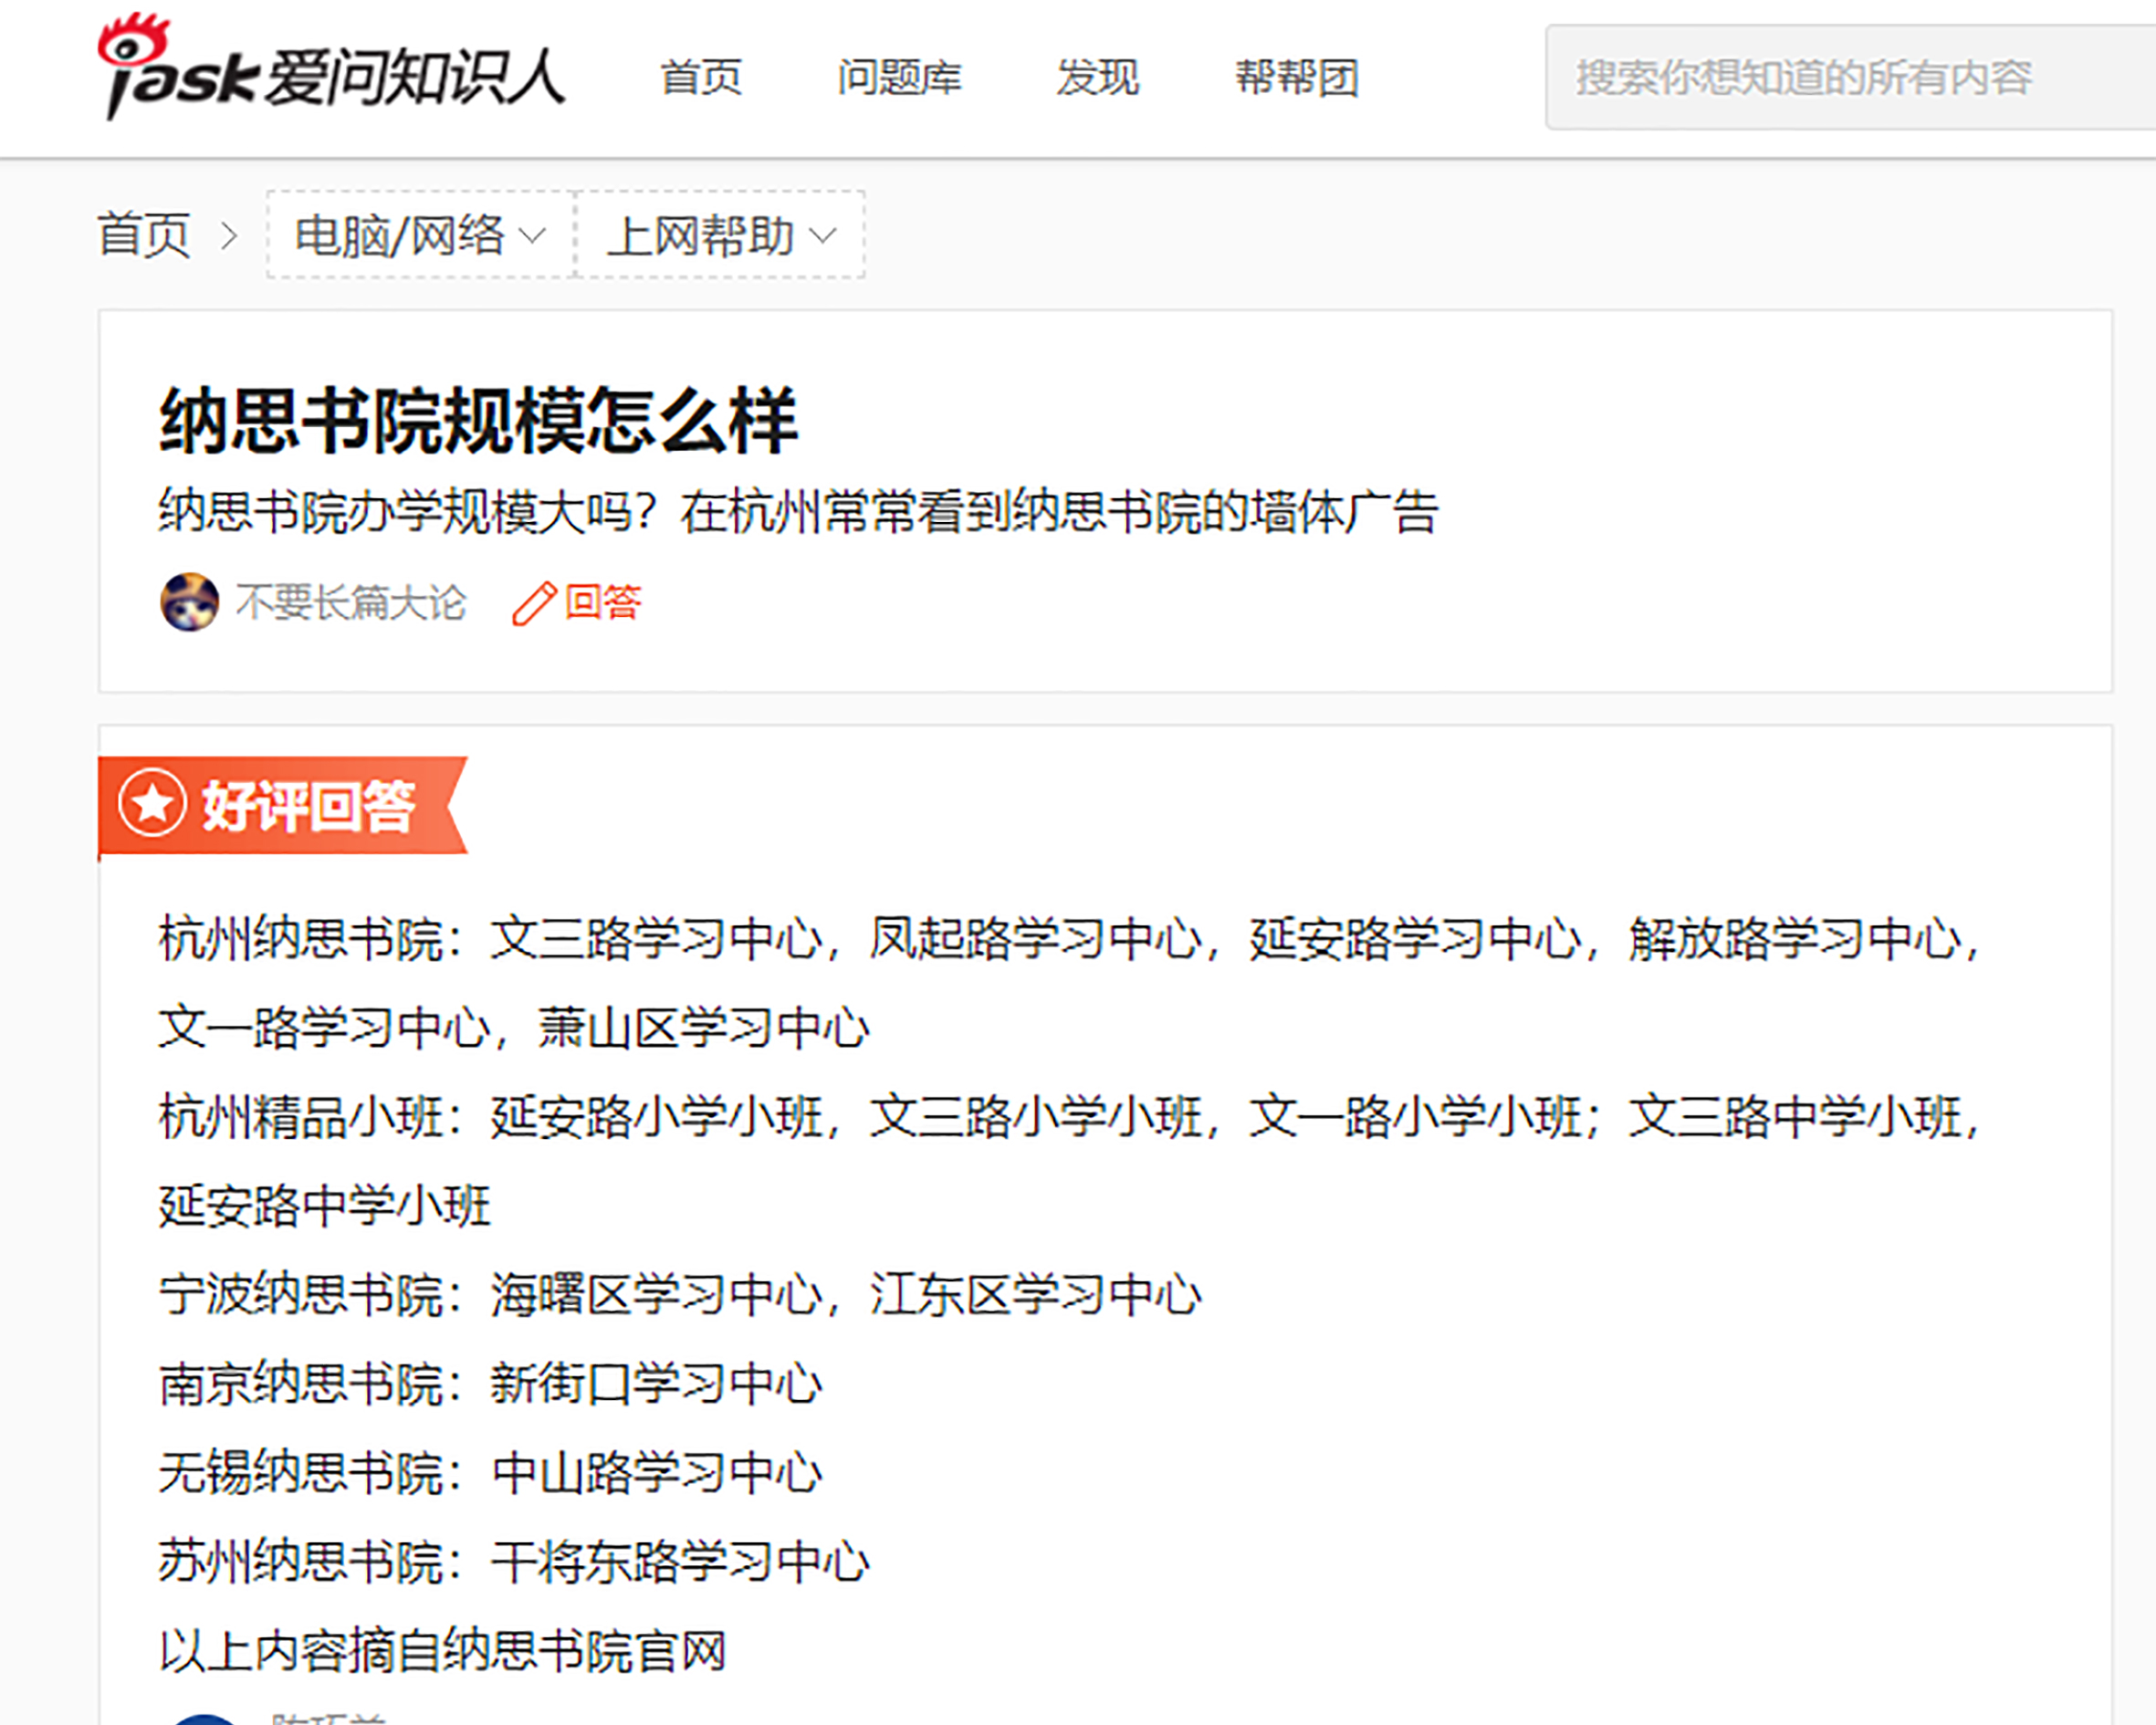Image resolution: width=2156 pixels, height=1725 pixels.
Task: Expand the 电脑/网络 category dropdown
Action: [420, 235]
